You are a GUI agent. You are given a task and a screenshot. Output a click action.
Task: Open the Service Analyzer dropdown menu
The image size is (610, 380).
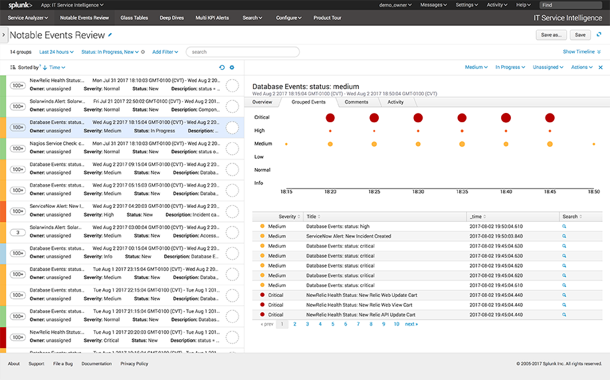pos(28,18)
